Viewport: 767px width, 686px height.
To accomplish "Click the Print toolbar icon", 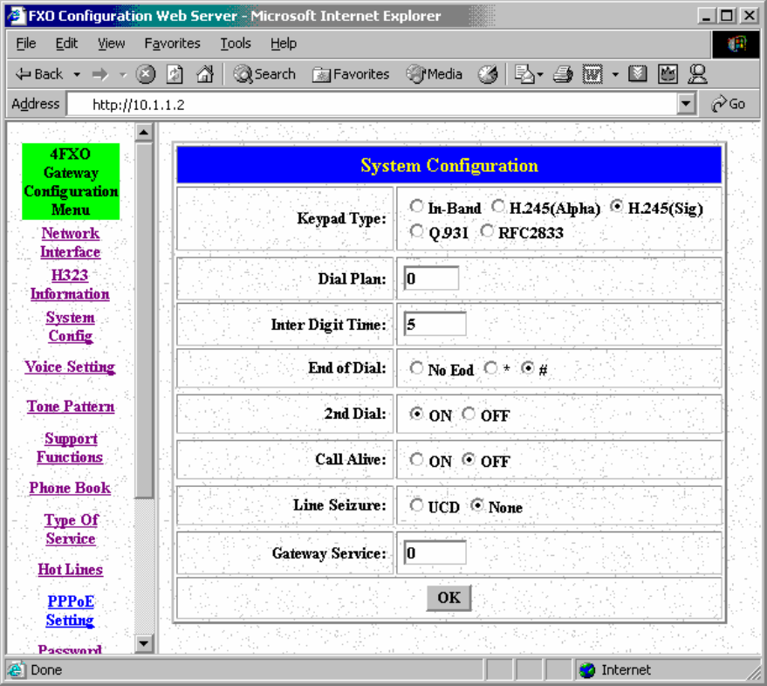I will (x=563, y=75).
